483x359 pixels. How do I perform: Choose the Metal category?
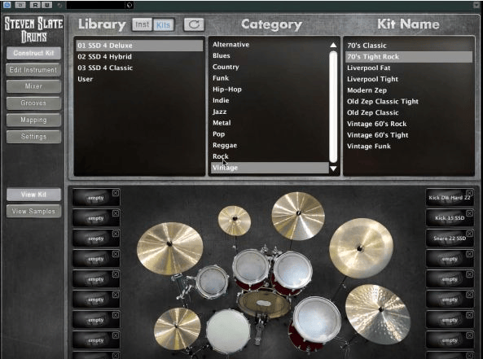(x=270, y=123)
